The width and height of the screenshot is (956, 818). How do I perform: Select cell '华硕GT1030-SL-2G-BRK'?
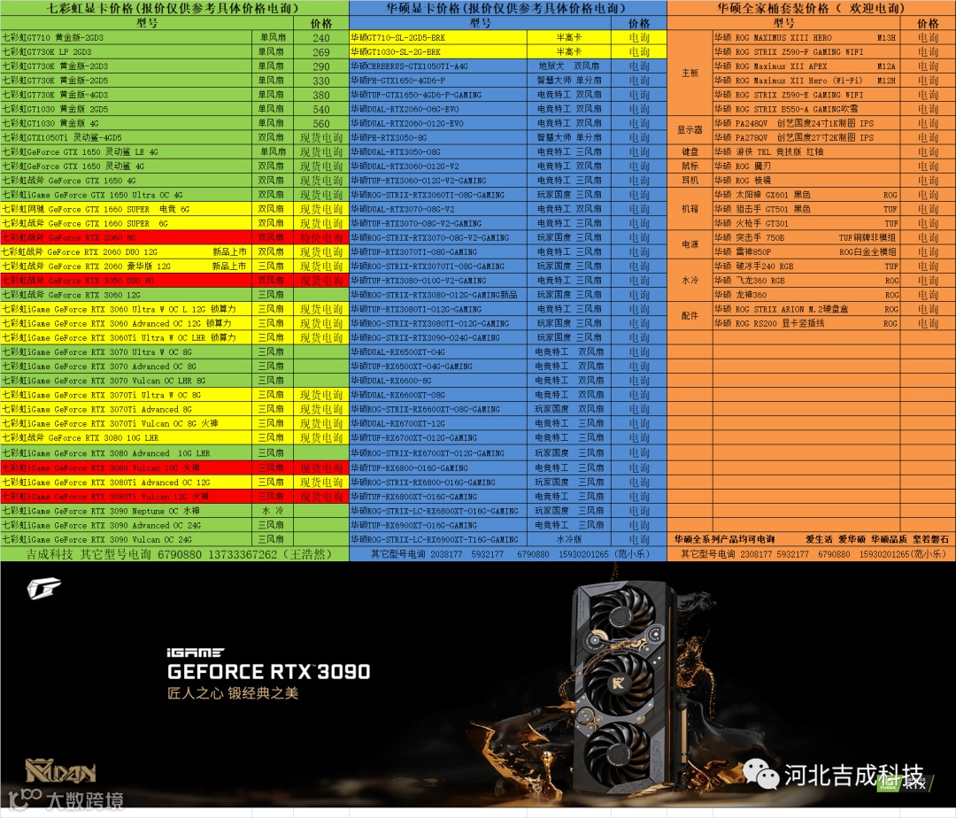(438, 52)
